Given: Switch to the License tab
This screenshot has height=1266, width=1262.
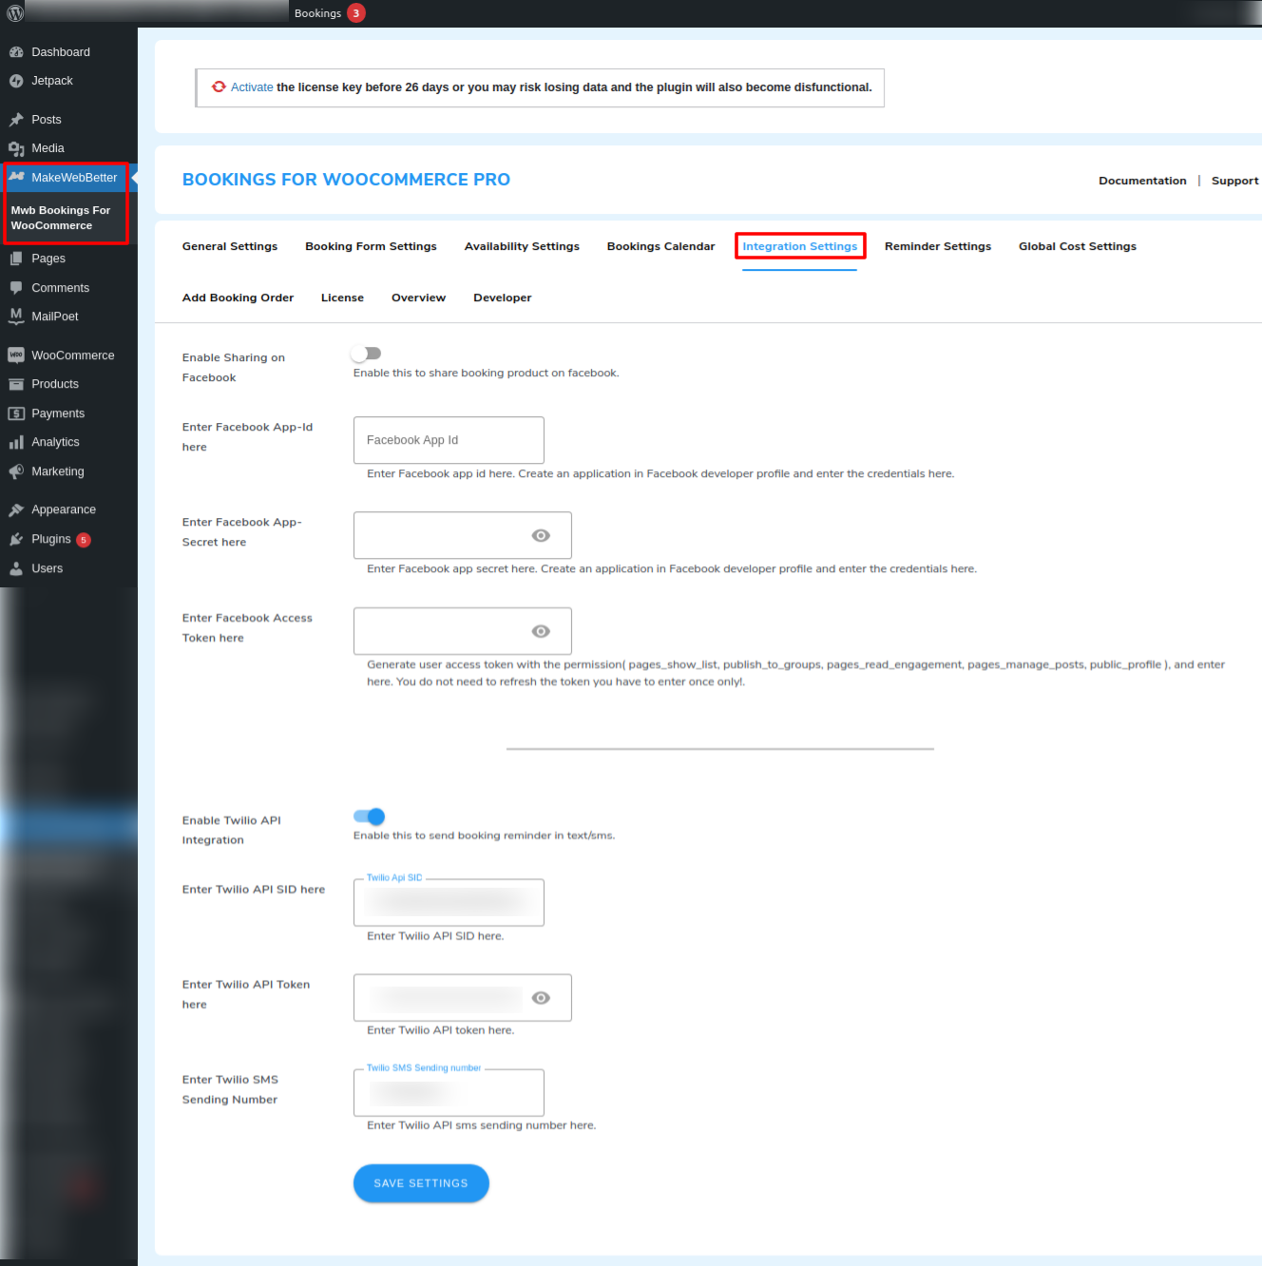Looking at the screenshot, I should 342,297.
